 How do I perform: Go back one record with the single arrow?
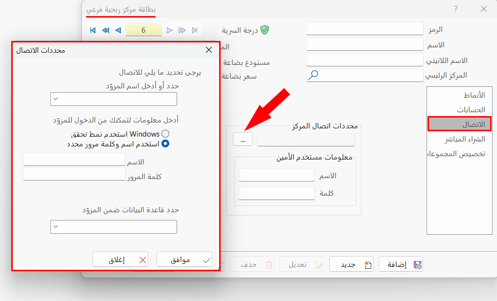[x=117, y=30]
